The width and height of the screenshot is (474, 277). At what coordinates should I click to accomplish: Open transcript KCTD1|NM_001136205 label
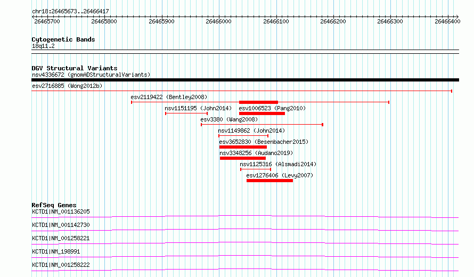click(61, 211)
